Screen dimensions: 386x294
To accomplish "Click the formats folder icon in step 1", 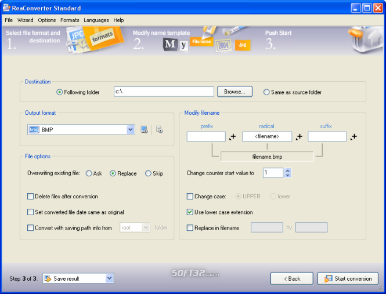I will tap(95, 39).
